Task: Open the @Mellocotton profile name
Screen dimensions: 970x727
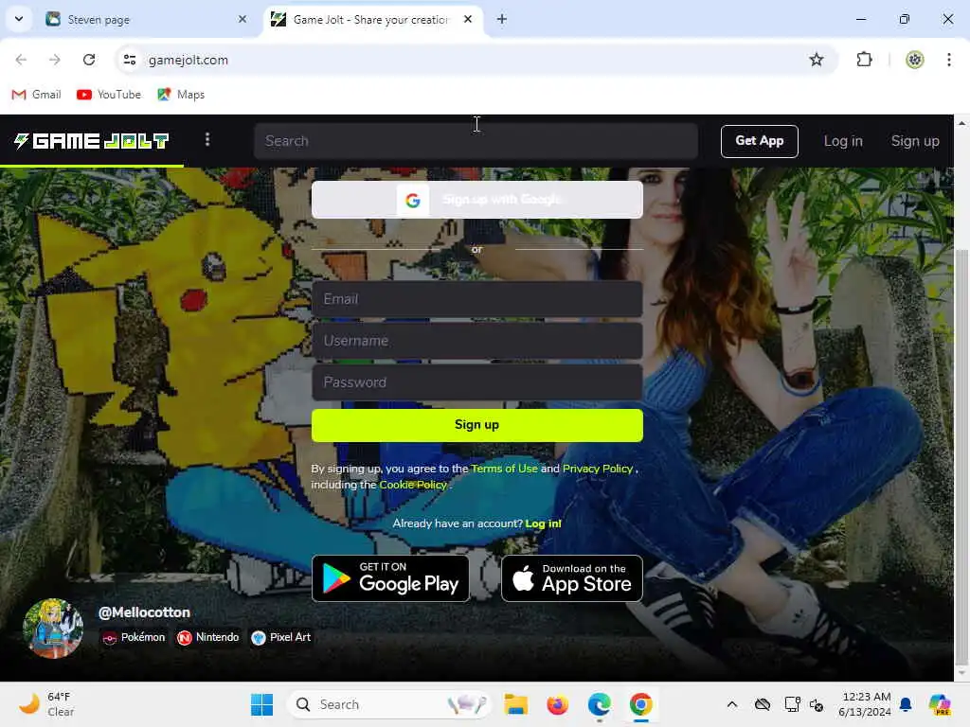Action: click(x=144, y=612)
